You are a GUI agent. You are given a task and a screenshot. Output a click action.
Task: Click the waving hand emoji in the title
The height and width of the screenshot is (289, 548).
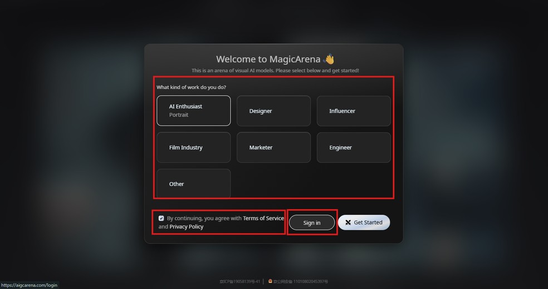click(x=329, y=59)
